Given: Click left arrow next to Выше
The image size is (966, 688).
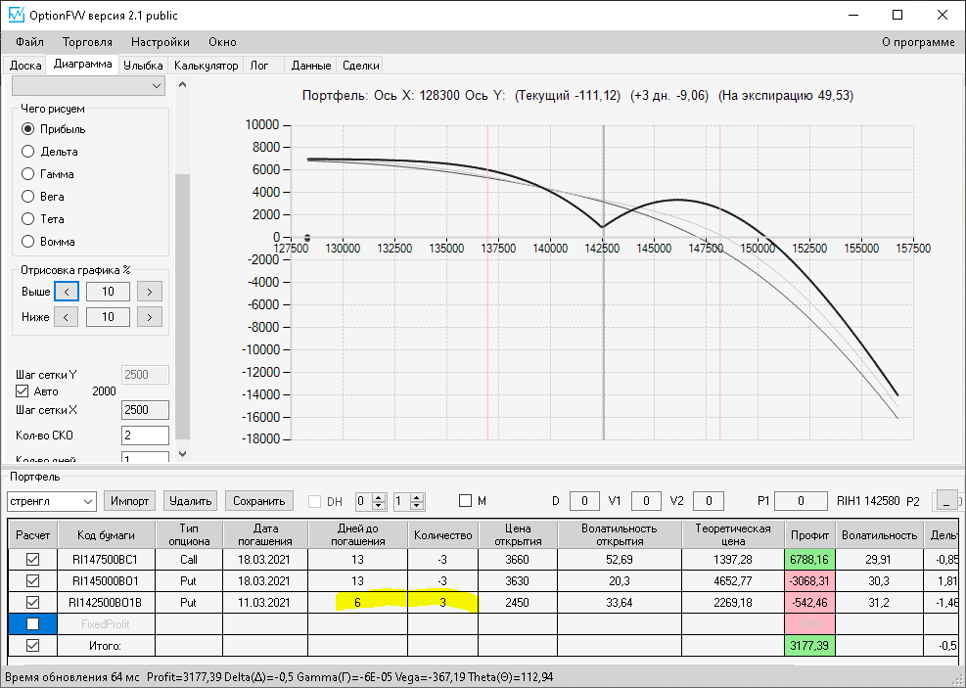Looking at the screenshot, I should pyautogui.click(x=67, y=292).
